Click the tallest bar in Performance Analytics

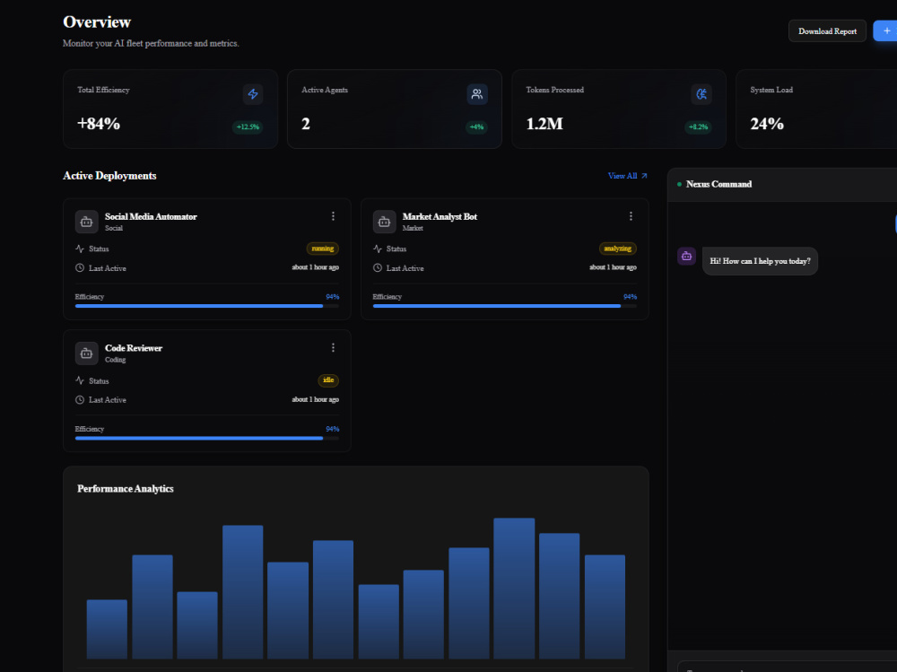pyautogui.click(x=514, y=588)
